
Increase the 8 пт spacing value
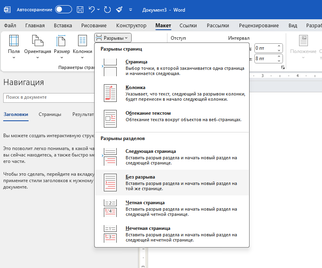click(x=279, y=56)
